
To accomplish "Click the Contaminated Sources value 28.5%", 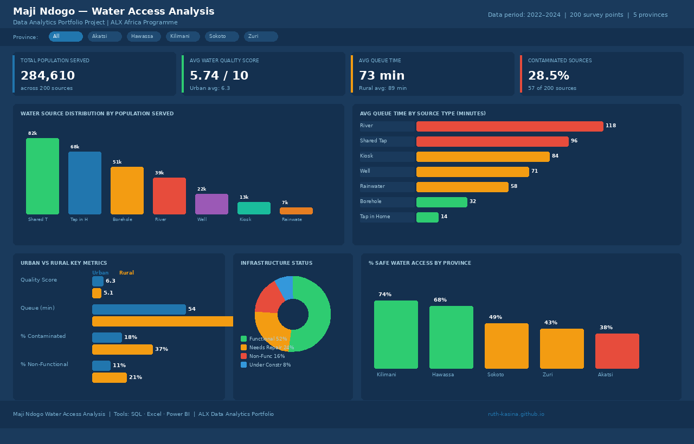I will pyautogui.click(x=549, y=76).
